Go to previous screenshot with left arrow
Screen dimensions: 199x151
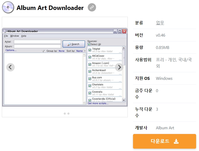point(10,67)
